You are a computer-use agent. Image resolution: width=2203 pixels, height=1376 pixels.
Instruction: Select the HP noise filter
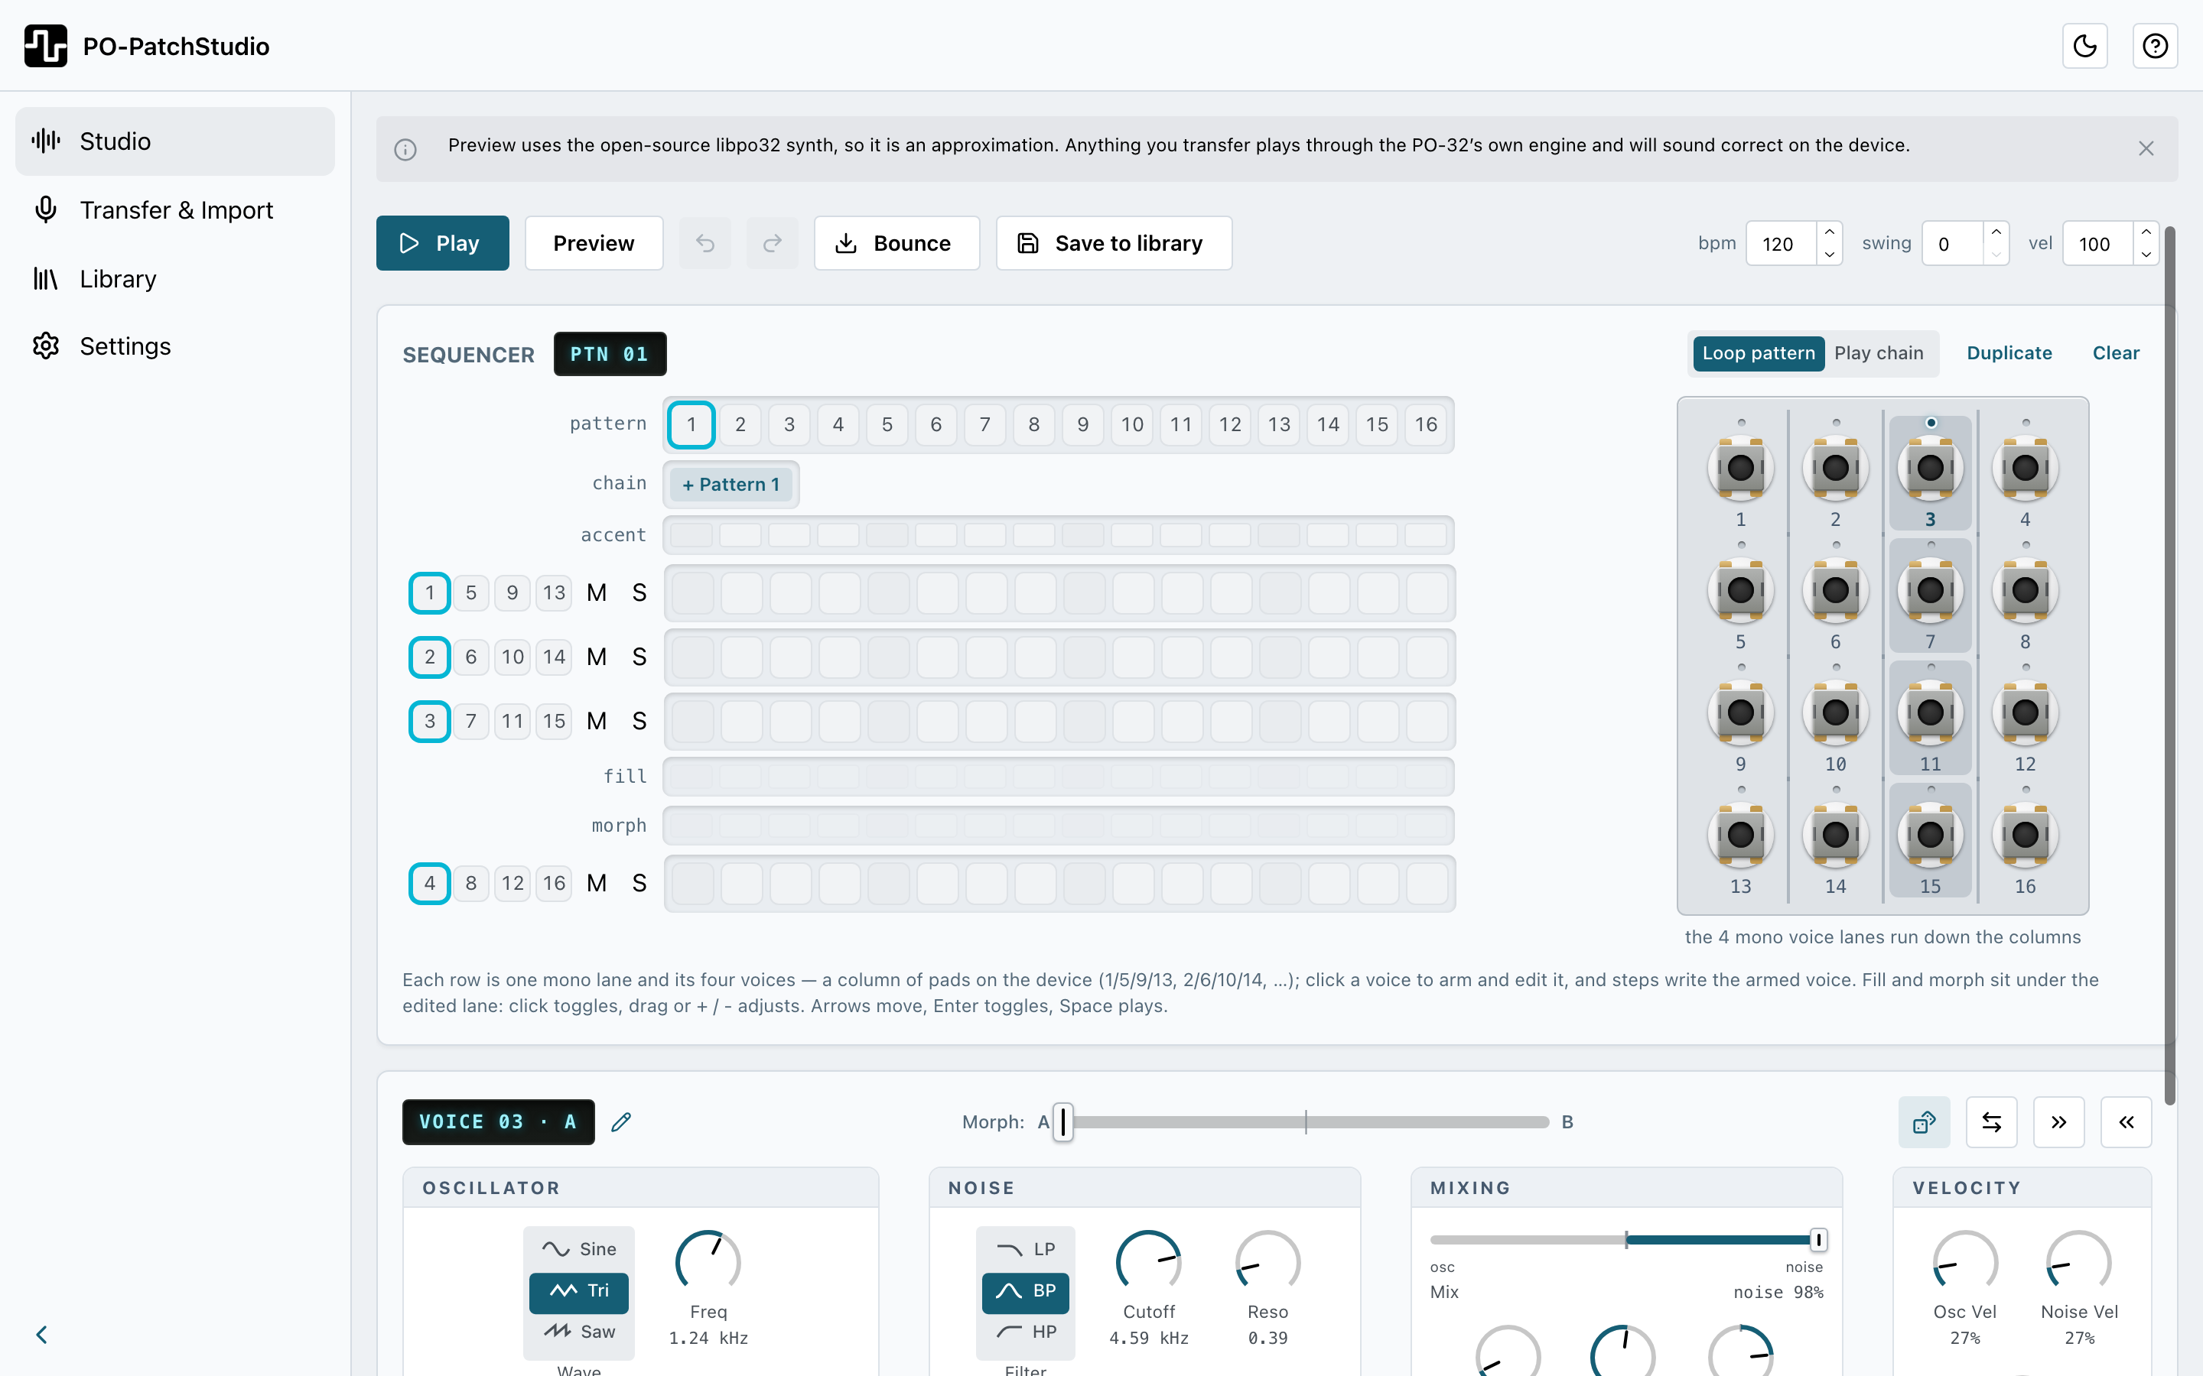coord(1026,1332)
